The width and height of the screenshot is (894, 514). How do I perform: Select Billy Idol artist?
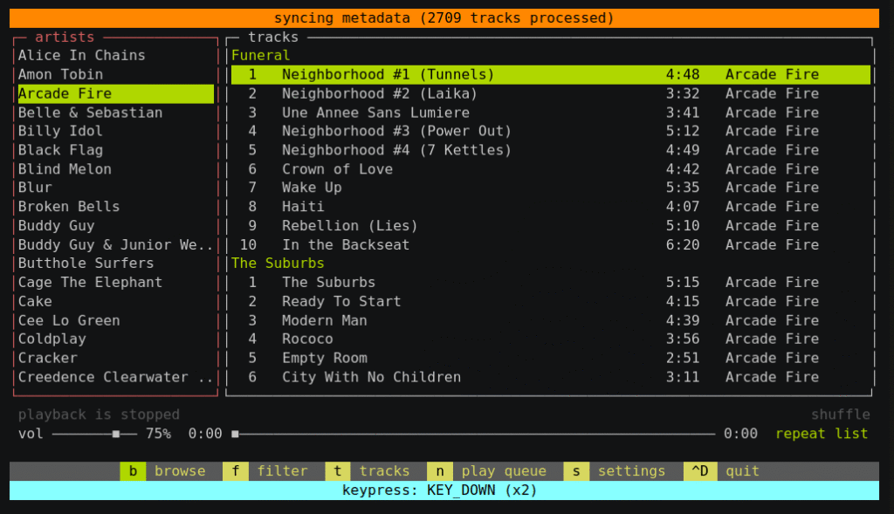point(116,131)
